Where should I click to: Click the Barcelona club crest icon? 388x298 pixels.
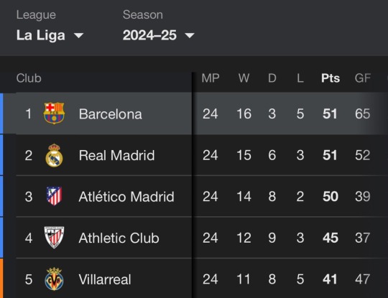coord(54,113)
